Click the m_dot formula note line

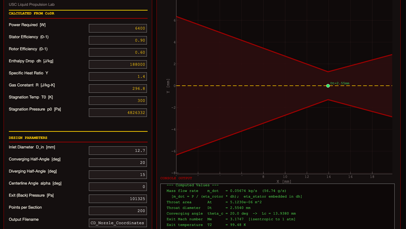pos(237,196)
